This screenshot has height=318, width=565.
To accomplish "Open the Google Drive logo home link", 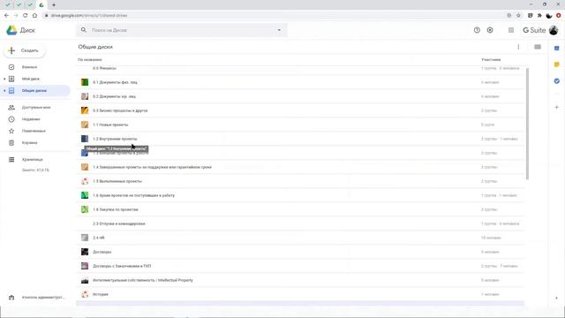I will [x=20, y=30].
